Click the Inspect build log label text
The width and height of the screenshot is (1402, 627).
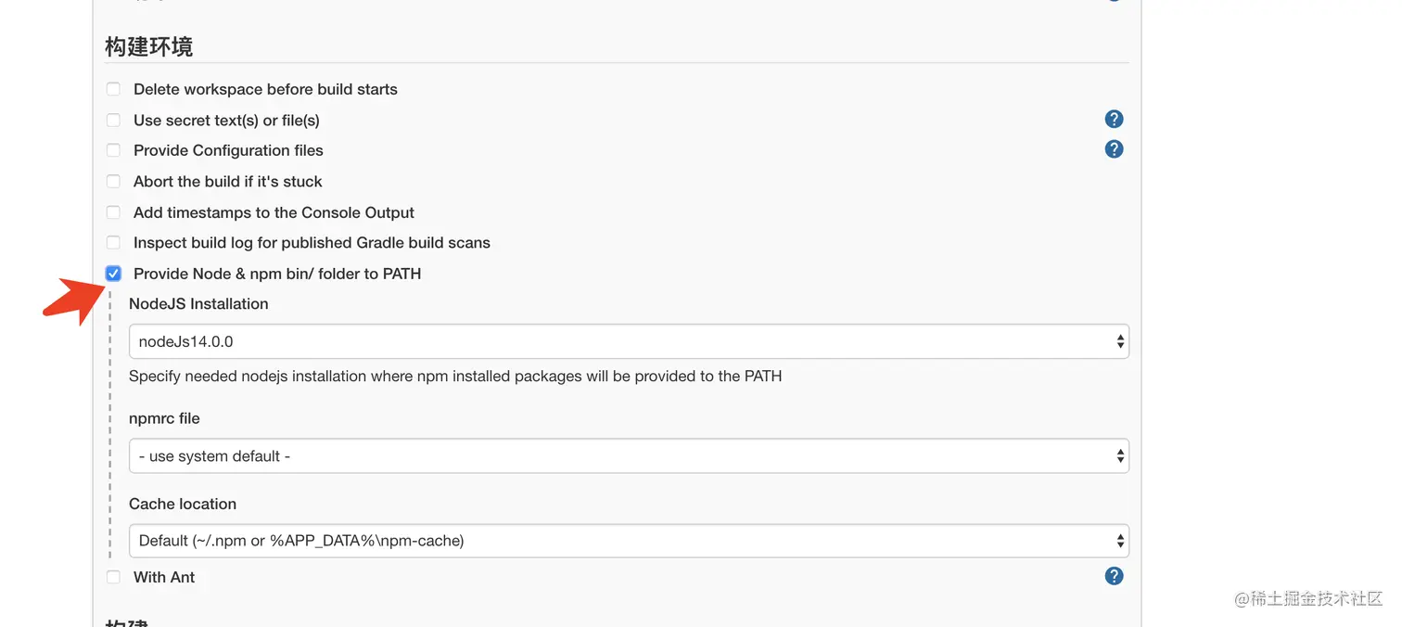pyautogui.click(x=312, y=243)
